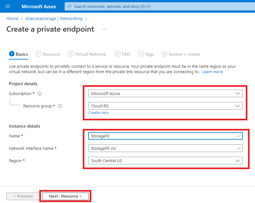Click the Network Interface Name field
Viewport: 255px width, 203px height.
[165, 148]
